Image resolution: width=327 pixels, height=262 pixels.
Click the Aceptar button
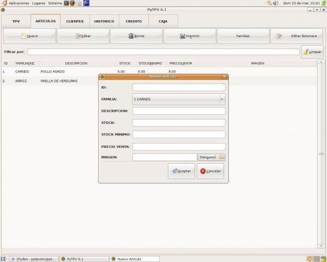[181, 171]
